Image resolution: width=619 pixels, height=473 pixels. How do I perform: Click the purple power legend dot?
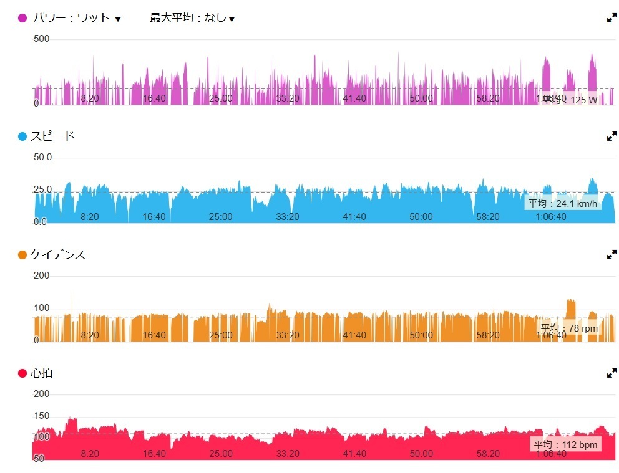click(x=22, y=18)
